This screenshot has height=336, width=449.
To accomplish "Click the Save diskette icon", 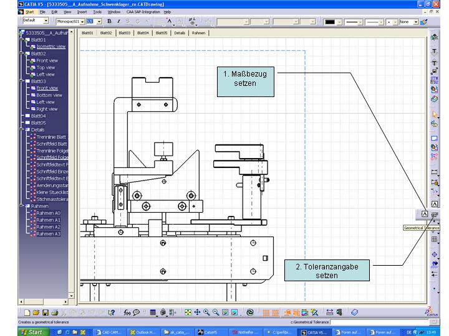I will coord(46,312).
